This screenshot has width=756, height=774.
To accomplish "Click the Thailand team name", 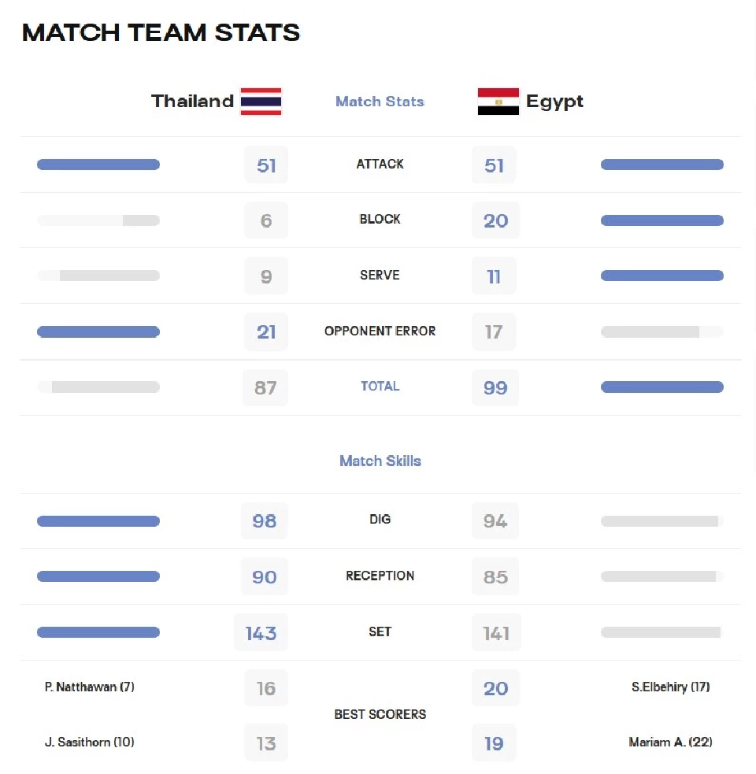I will pyautogui.click(x=192, y=101).
